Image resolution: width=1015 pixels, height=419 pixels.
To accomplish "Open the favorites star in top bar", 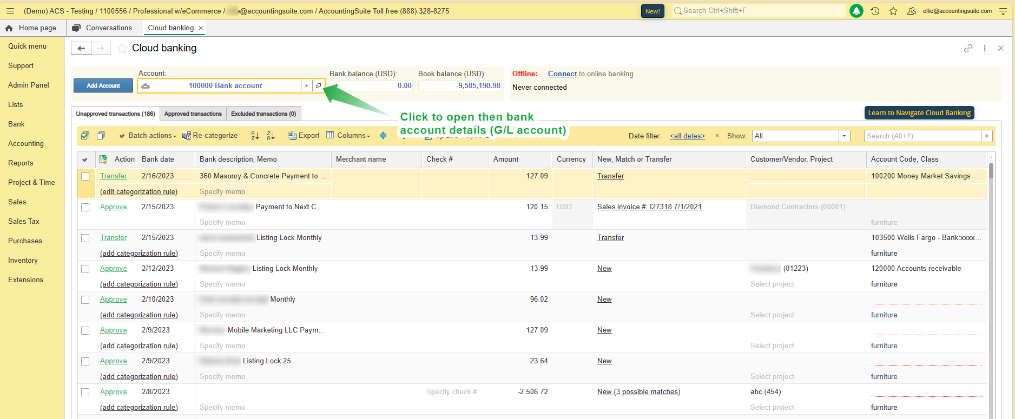I will click(893, 11).
